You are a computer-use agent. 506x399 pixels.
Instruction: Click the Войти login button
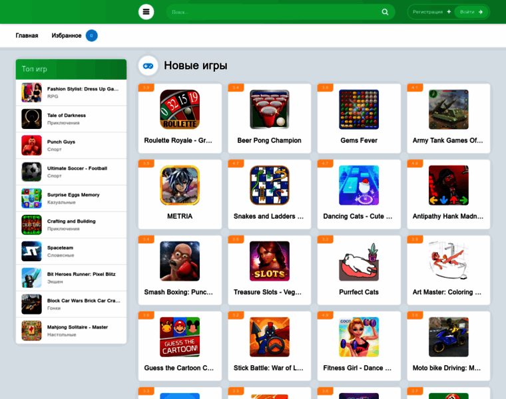471,12
